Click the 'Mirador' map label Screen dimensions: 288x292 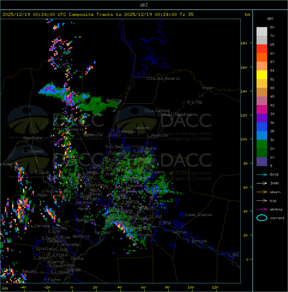click(146, 235)
